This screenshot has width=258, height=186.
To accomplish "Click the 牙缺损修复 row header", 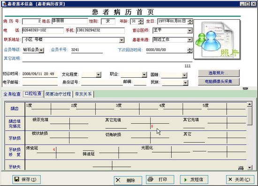I will pos(15,152).
